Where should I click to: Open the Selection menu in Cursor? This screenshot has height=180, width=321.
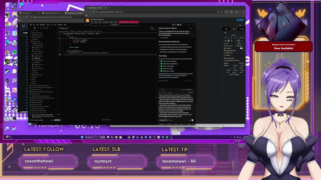(x=42, y=25)
